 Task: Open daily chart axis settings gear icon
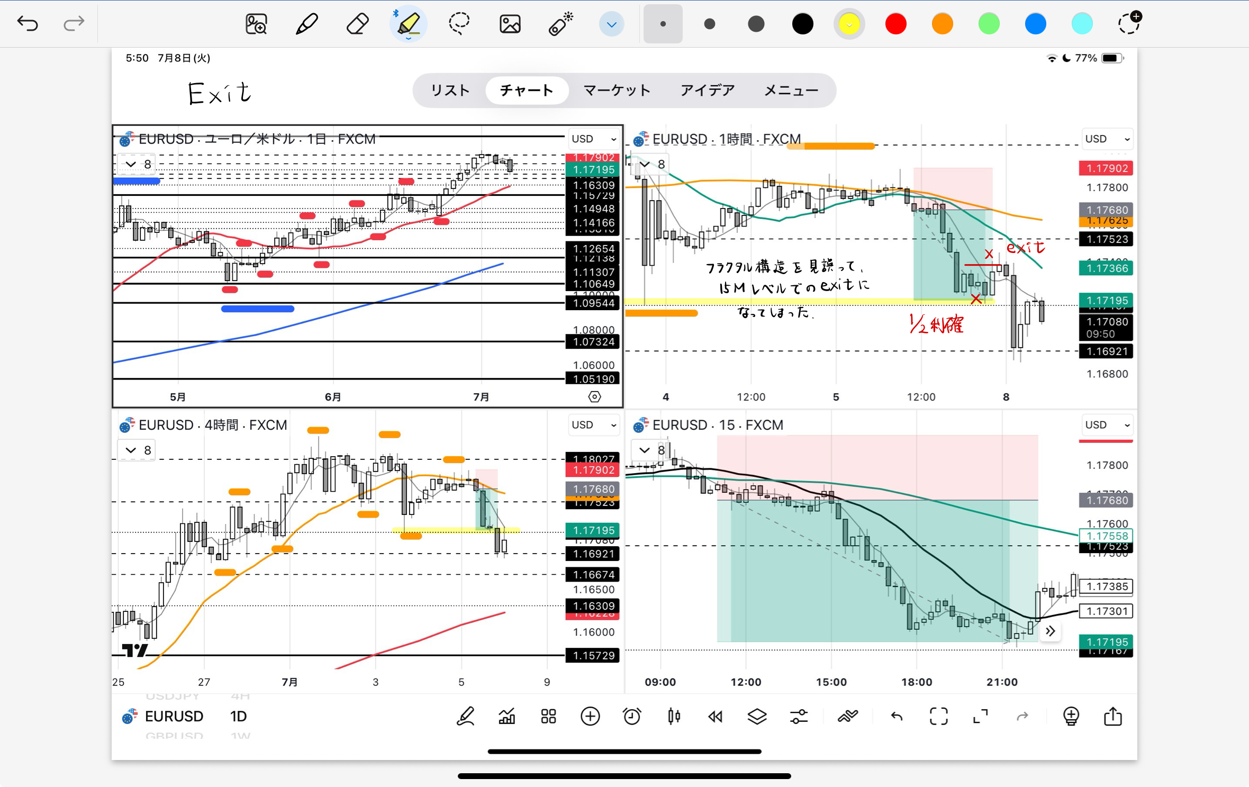click(x=594, y=396)
